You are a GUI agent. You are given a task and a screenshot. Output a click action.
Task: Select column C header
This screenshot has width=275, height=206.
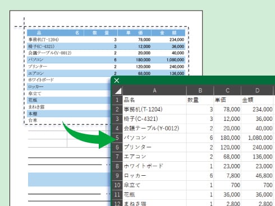(227, 91)
